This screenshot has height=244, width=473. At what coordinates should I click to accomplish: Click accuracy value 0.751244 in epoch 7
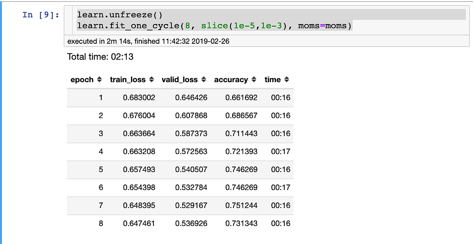pos(241,206)
